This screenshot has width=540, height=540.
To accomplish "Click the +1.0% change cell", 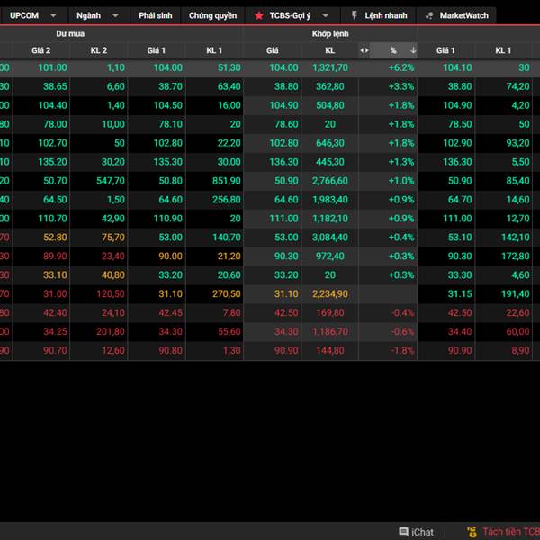I will click(x=400, y=181).
